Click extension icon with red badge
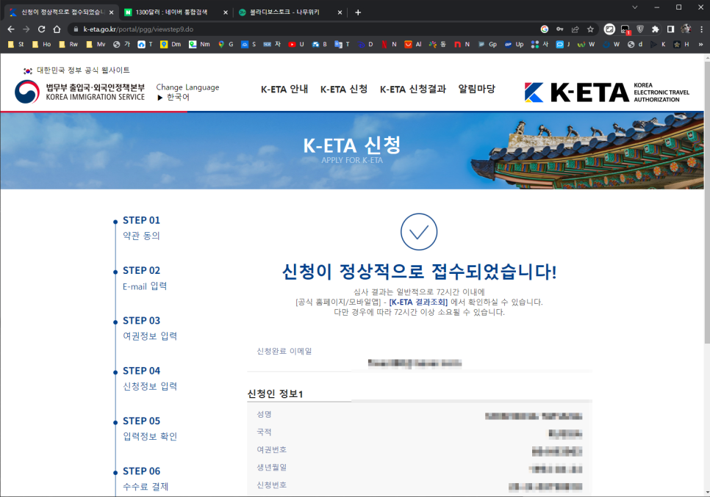This screenshot has height=497, width=710. pyautogui.click(x=625, y=29)
